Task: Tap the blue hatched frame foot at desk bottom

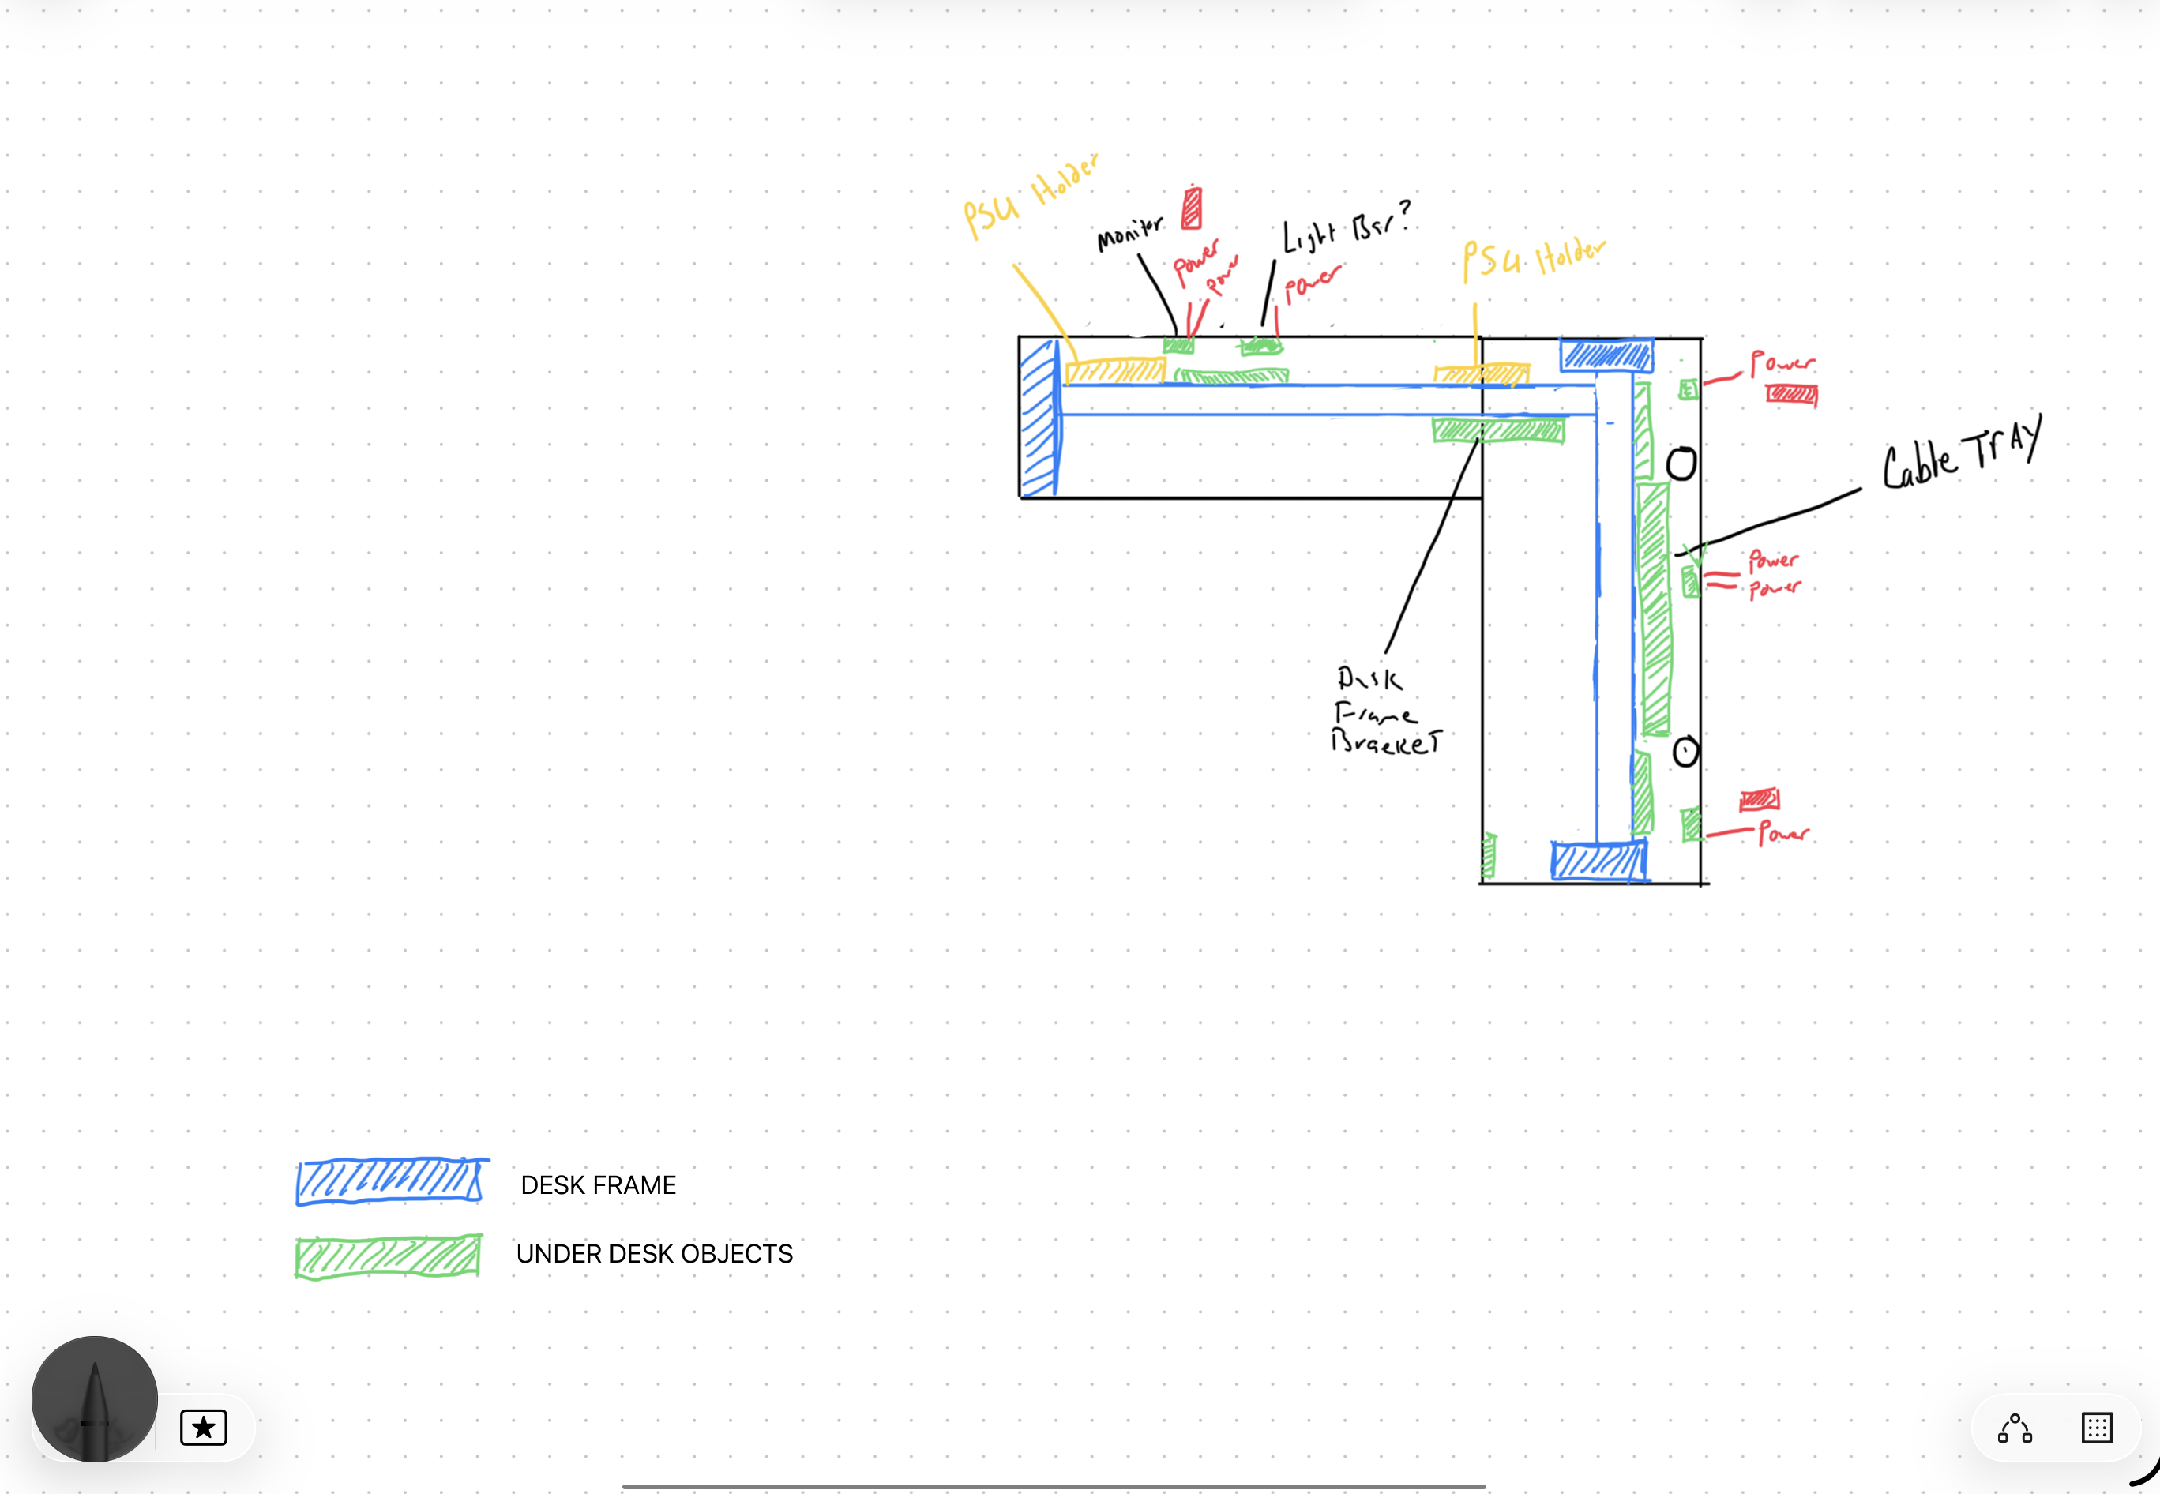Action: coord(1598,861)
